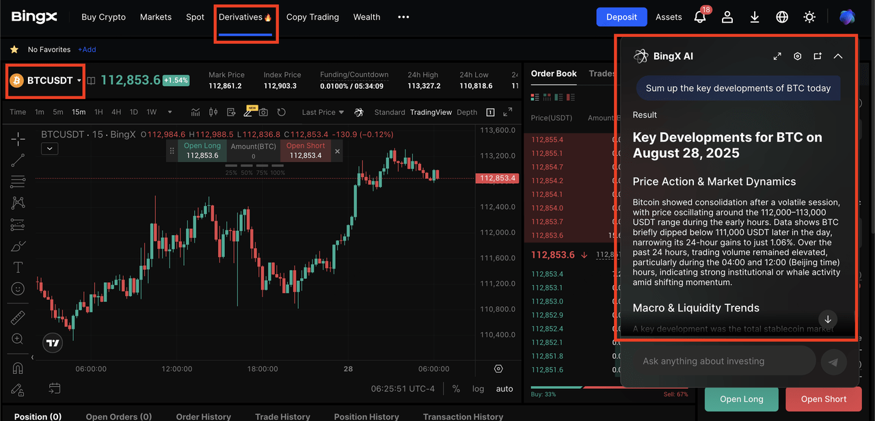Go to Buy Crypto
The width and height of the screenshot is (875, 421).
[x=103, y=17]
